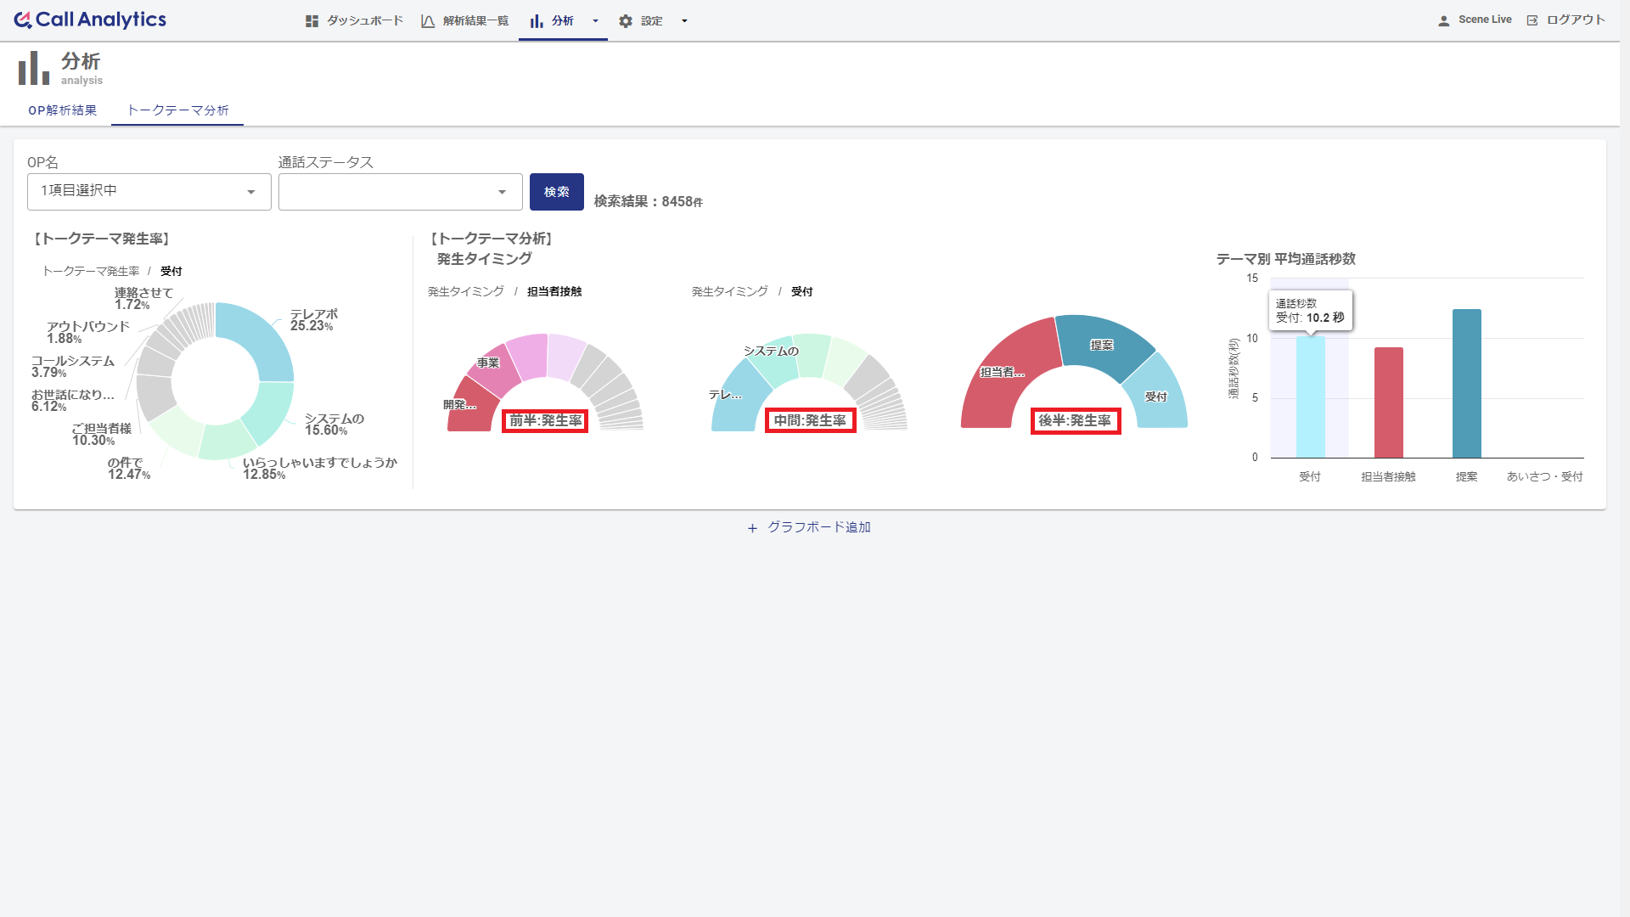Expand the 設定 menu dropdown arrow
Screen dimensions: 1630x917
tap(684, 21)
